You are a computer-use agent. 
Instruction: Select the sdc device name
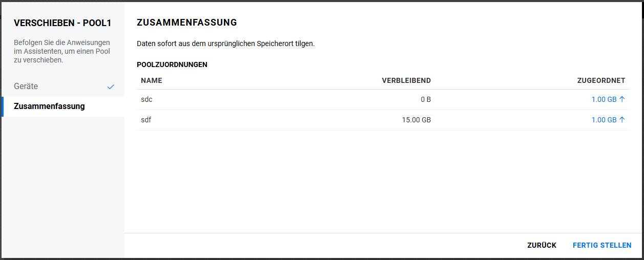[x=147, y=99]
